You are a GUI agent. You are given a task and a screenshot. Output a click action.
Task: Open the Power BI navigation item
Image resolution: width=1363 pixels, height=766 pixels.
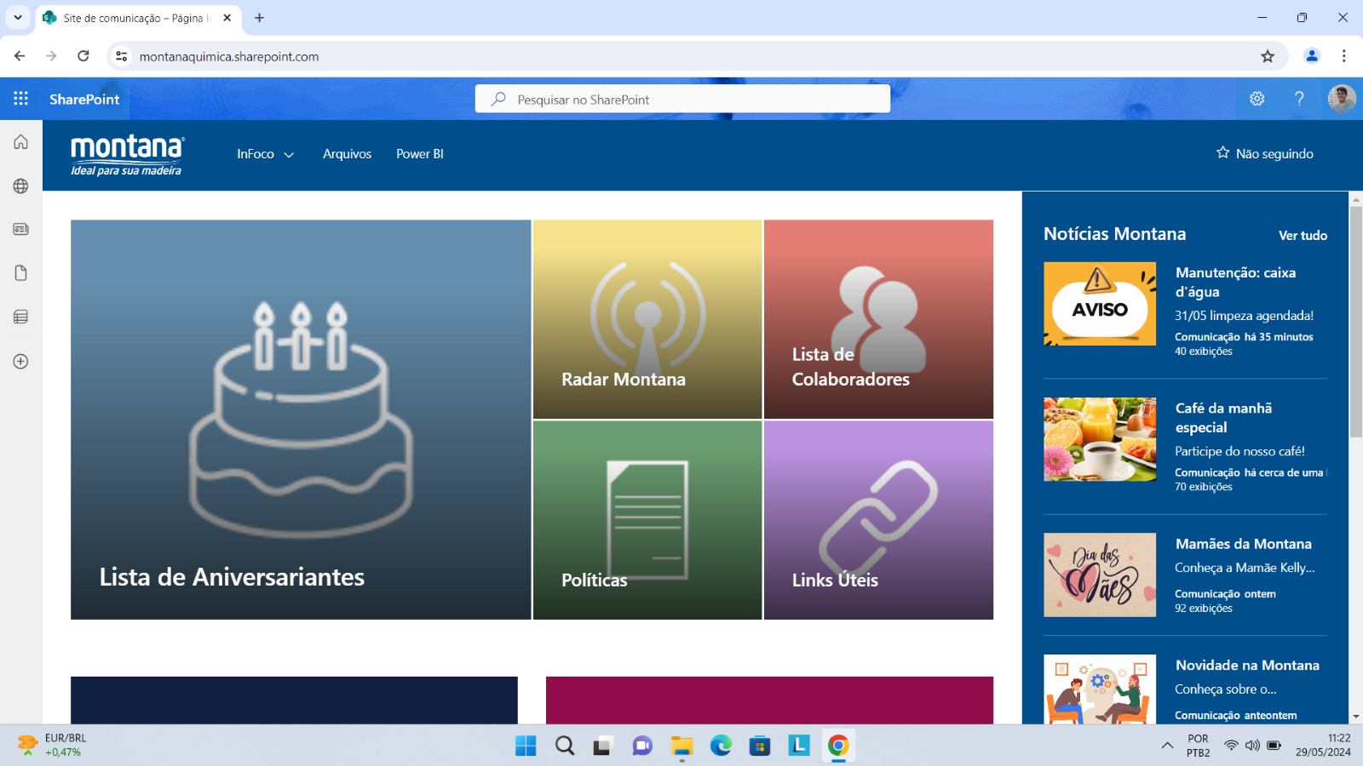tap(419, 154)
